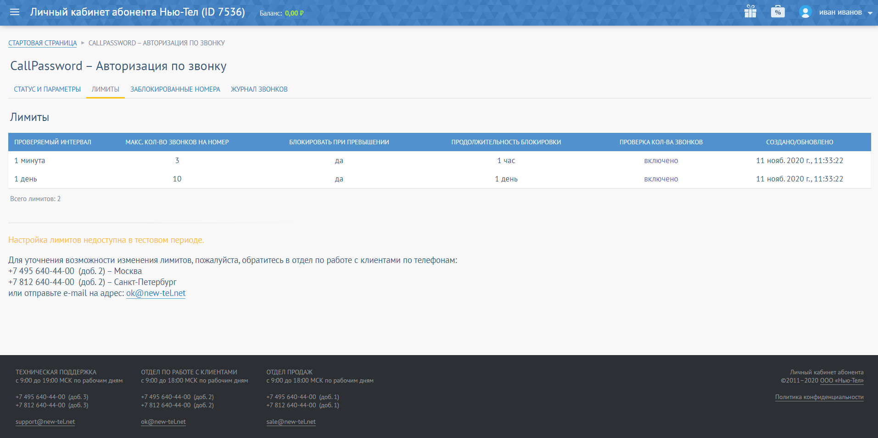Open Политика конфиденциальности link
Screen dimensions: 878x438
click(x=819, y=397)
